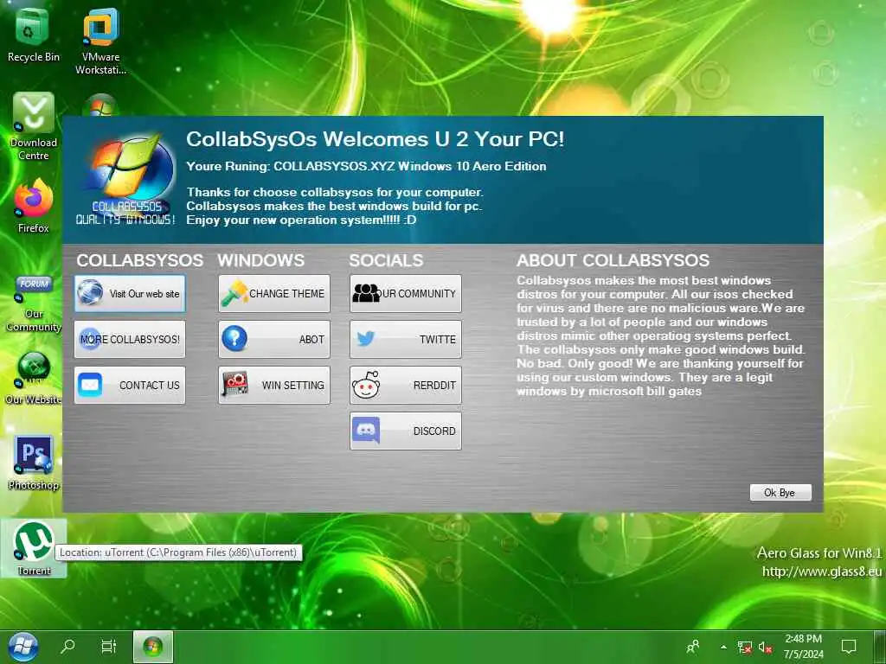Image resolution: width=886 pixels, height=664 pixels.
Task: Launch Photoshop from the desktop
Action: click(x=33, y=462)
